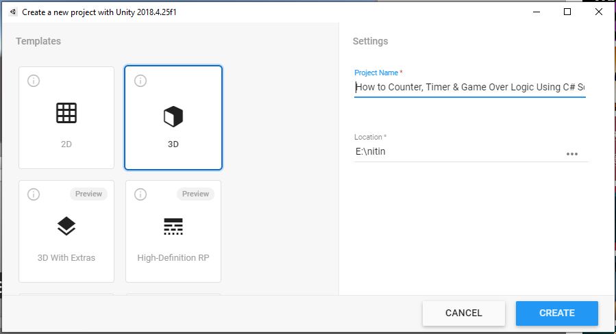616x334 pixels.
Task: Browse location using the three-dots button
Action: point(572,154)
